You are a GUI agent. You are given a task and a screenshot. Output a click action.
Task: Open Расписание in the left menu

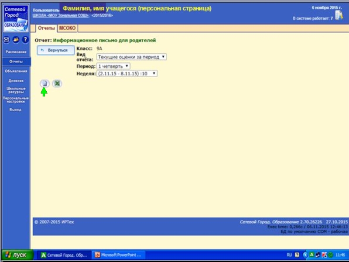pyautogui.click(x=16, y=52)
